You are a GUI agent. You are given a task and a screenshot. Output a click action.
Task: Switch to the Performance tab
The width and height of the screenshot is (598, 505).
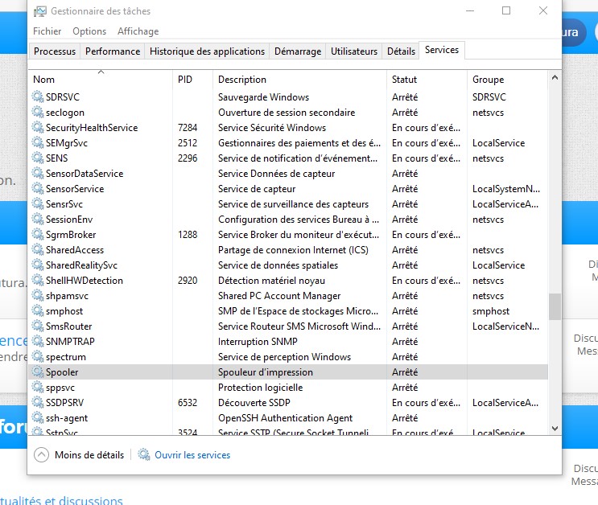(x=113, y=51)
